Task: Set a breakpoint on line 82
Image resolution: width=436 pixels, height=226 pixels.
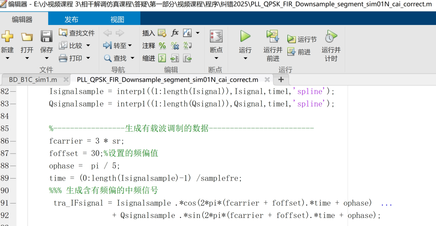Action: pos(13,92)
